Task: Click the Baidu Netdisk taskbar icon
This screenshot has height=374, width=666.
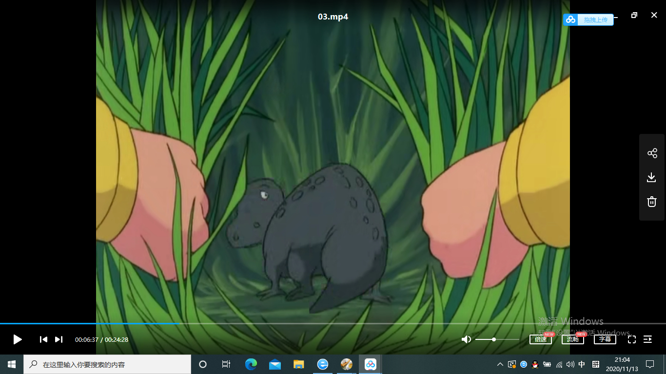Action: (371, 364)
